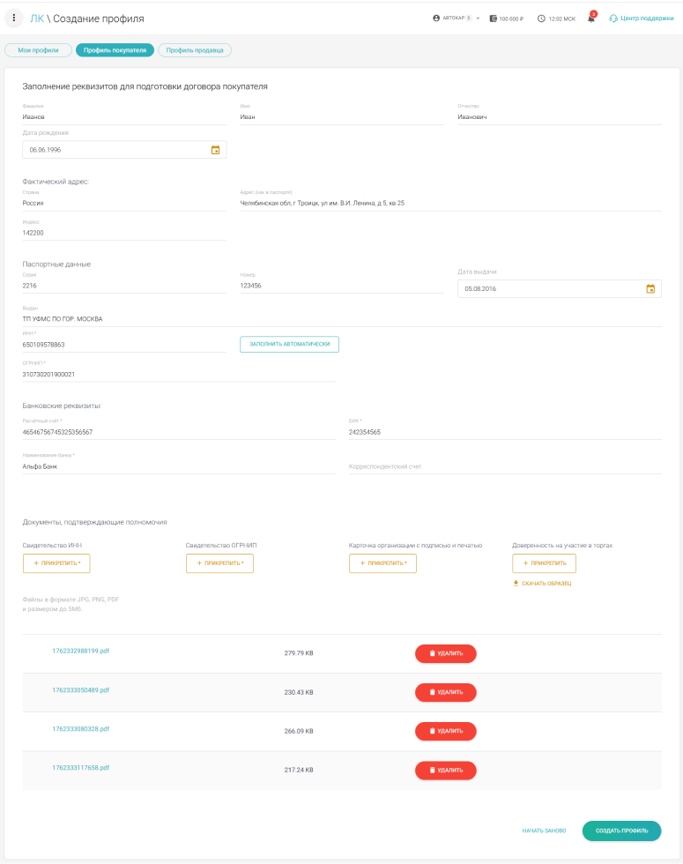Switch to Мои профили tab
The image size is (683, 864).
click(38, 50)
